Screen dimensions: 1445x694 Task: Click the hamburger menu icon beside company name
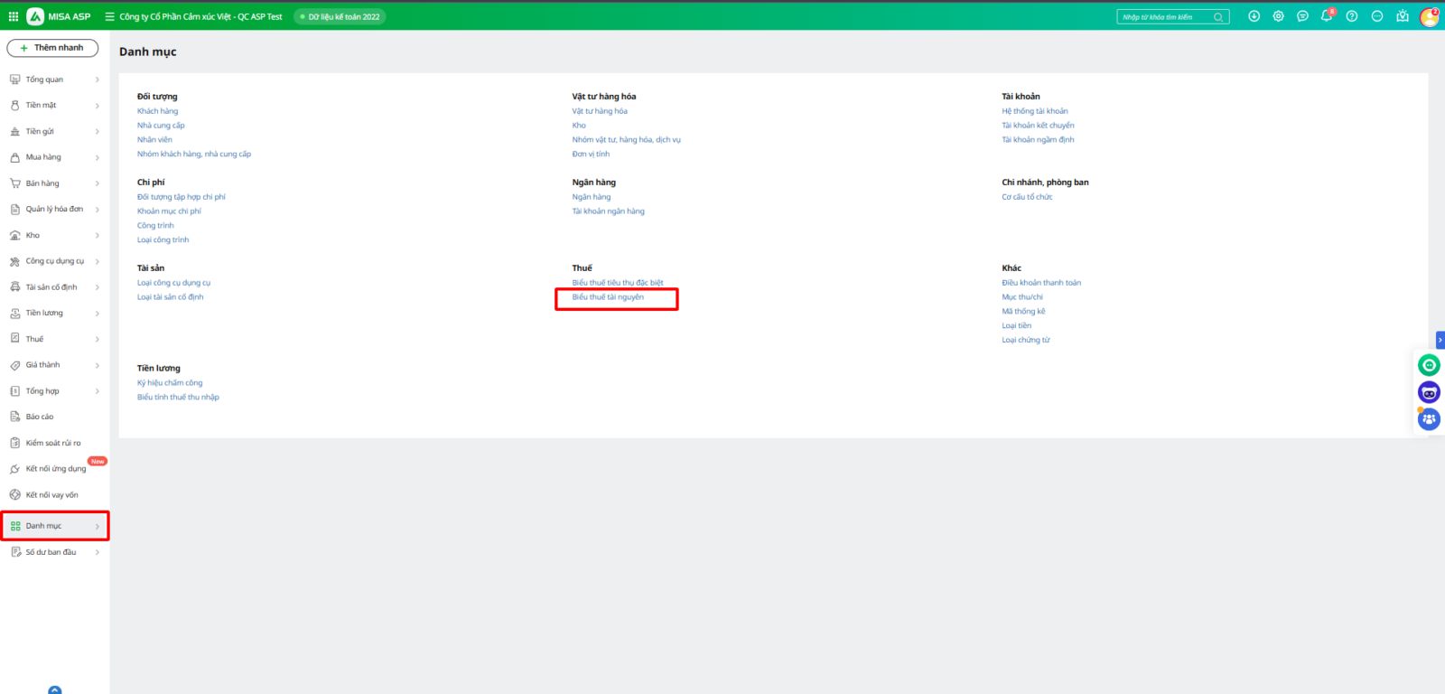coord(110,16)
